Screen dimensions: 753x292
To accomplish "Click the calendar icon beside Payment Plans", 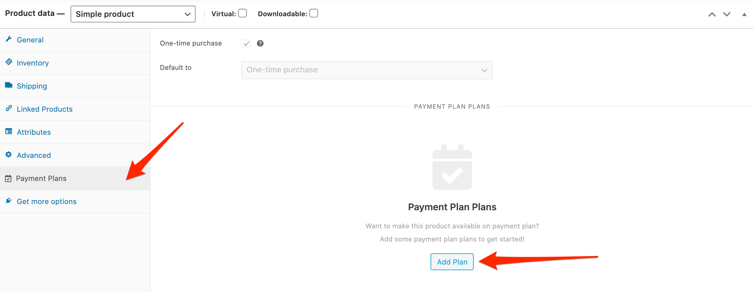I will (x=8, y=178).
